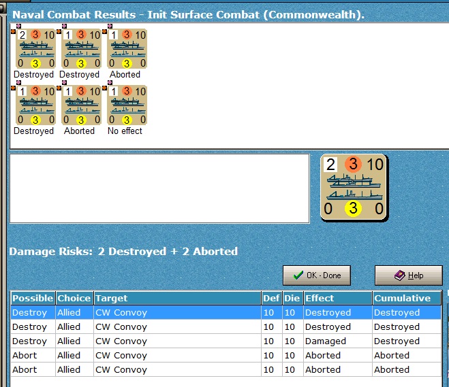
Task: Click the large enlarged convoy counter preview
Action: (x=354, y=188)
